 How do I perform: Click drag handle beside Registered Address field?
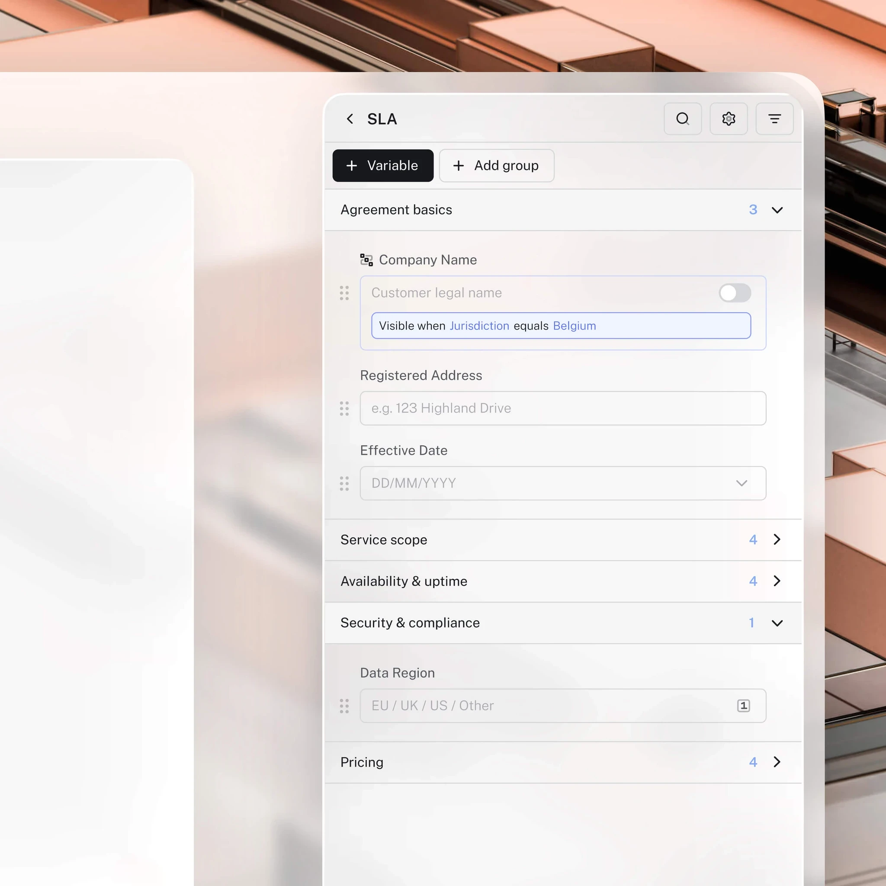(344, 408)
